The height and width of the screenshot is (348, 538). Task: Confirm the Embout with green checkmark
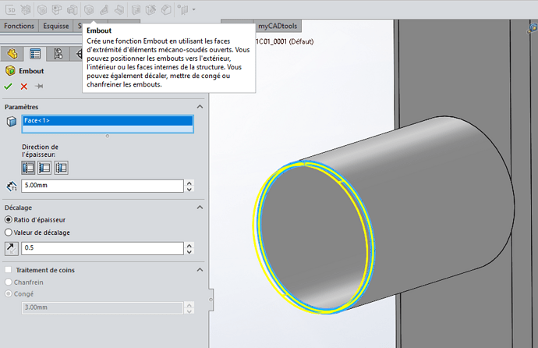pyautogui.click(x=8, y=86)
